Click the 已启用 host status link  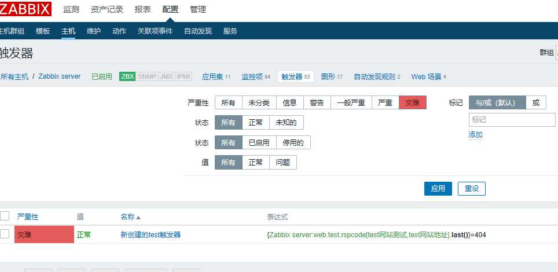pos(102,76)
